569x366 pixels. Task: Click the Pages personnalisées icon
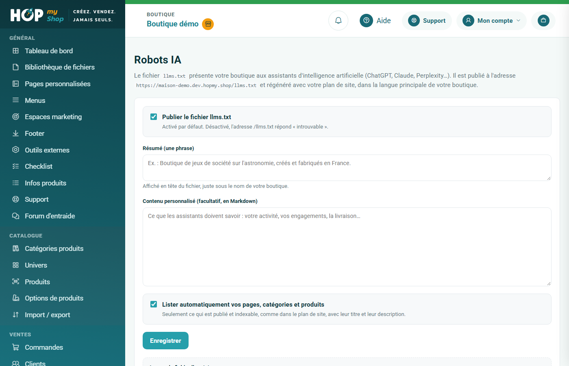(x=15, y=84)
